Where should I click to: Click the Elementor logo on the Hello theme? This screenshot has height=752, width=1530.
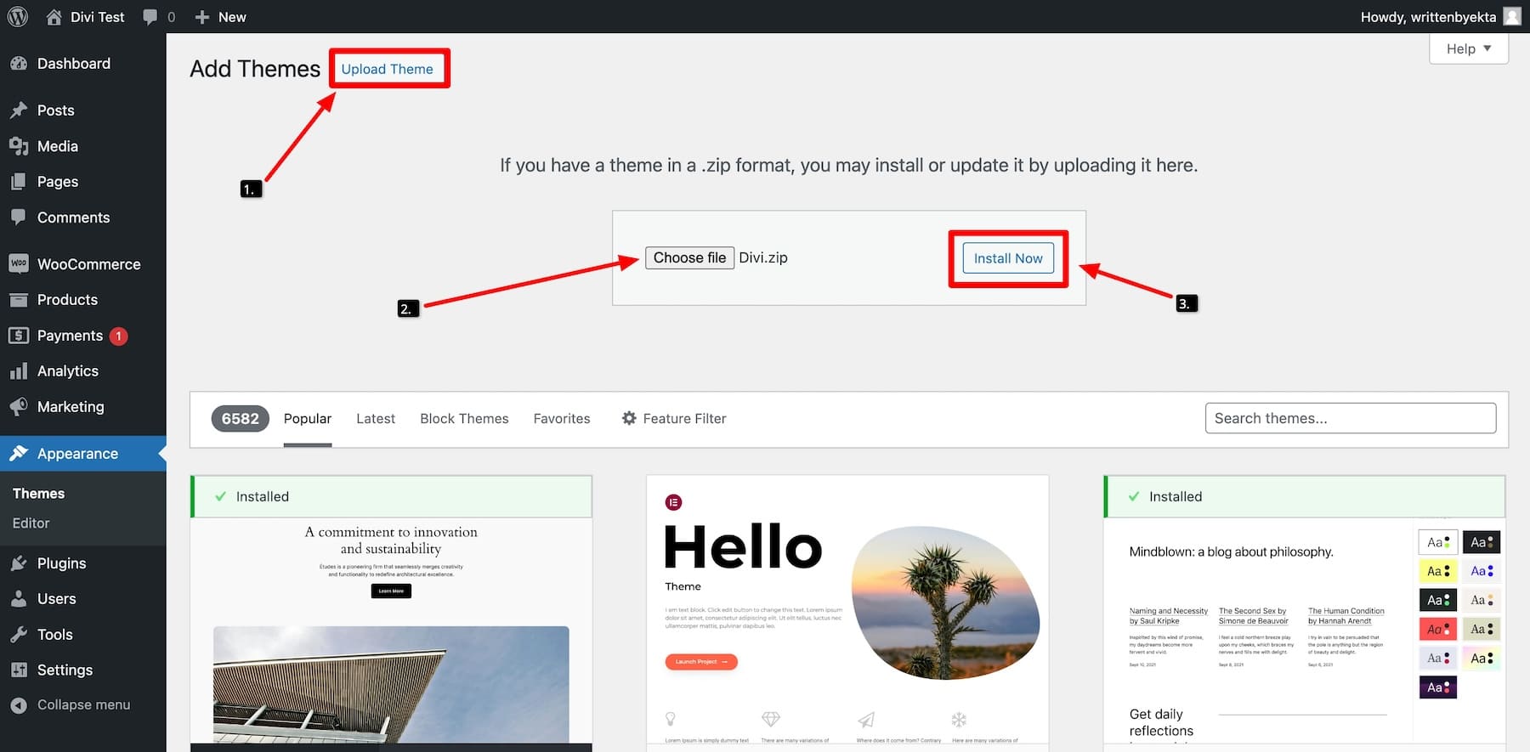674,502
